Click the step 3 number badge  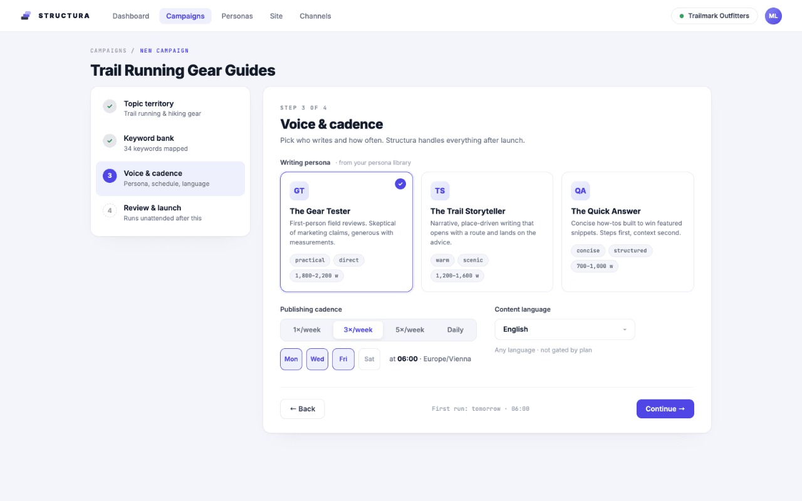click(x=110, y=176)
